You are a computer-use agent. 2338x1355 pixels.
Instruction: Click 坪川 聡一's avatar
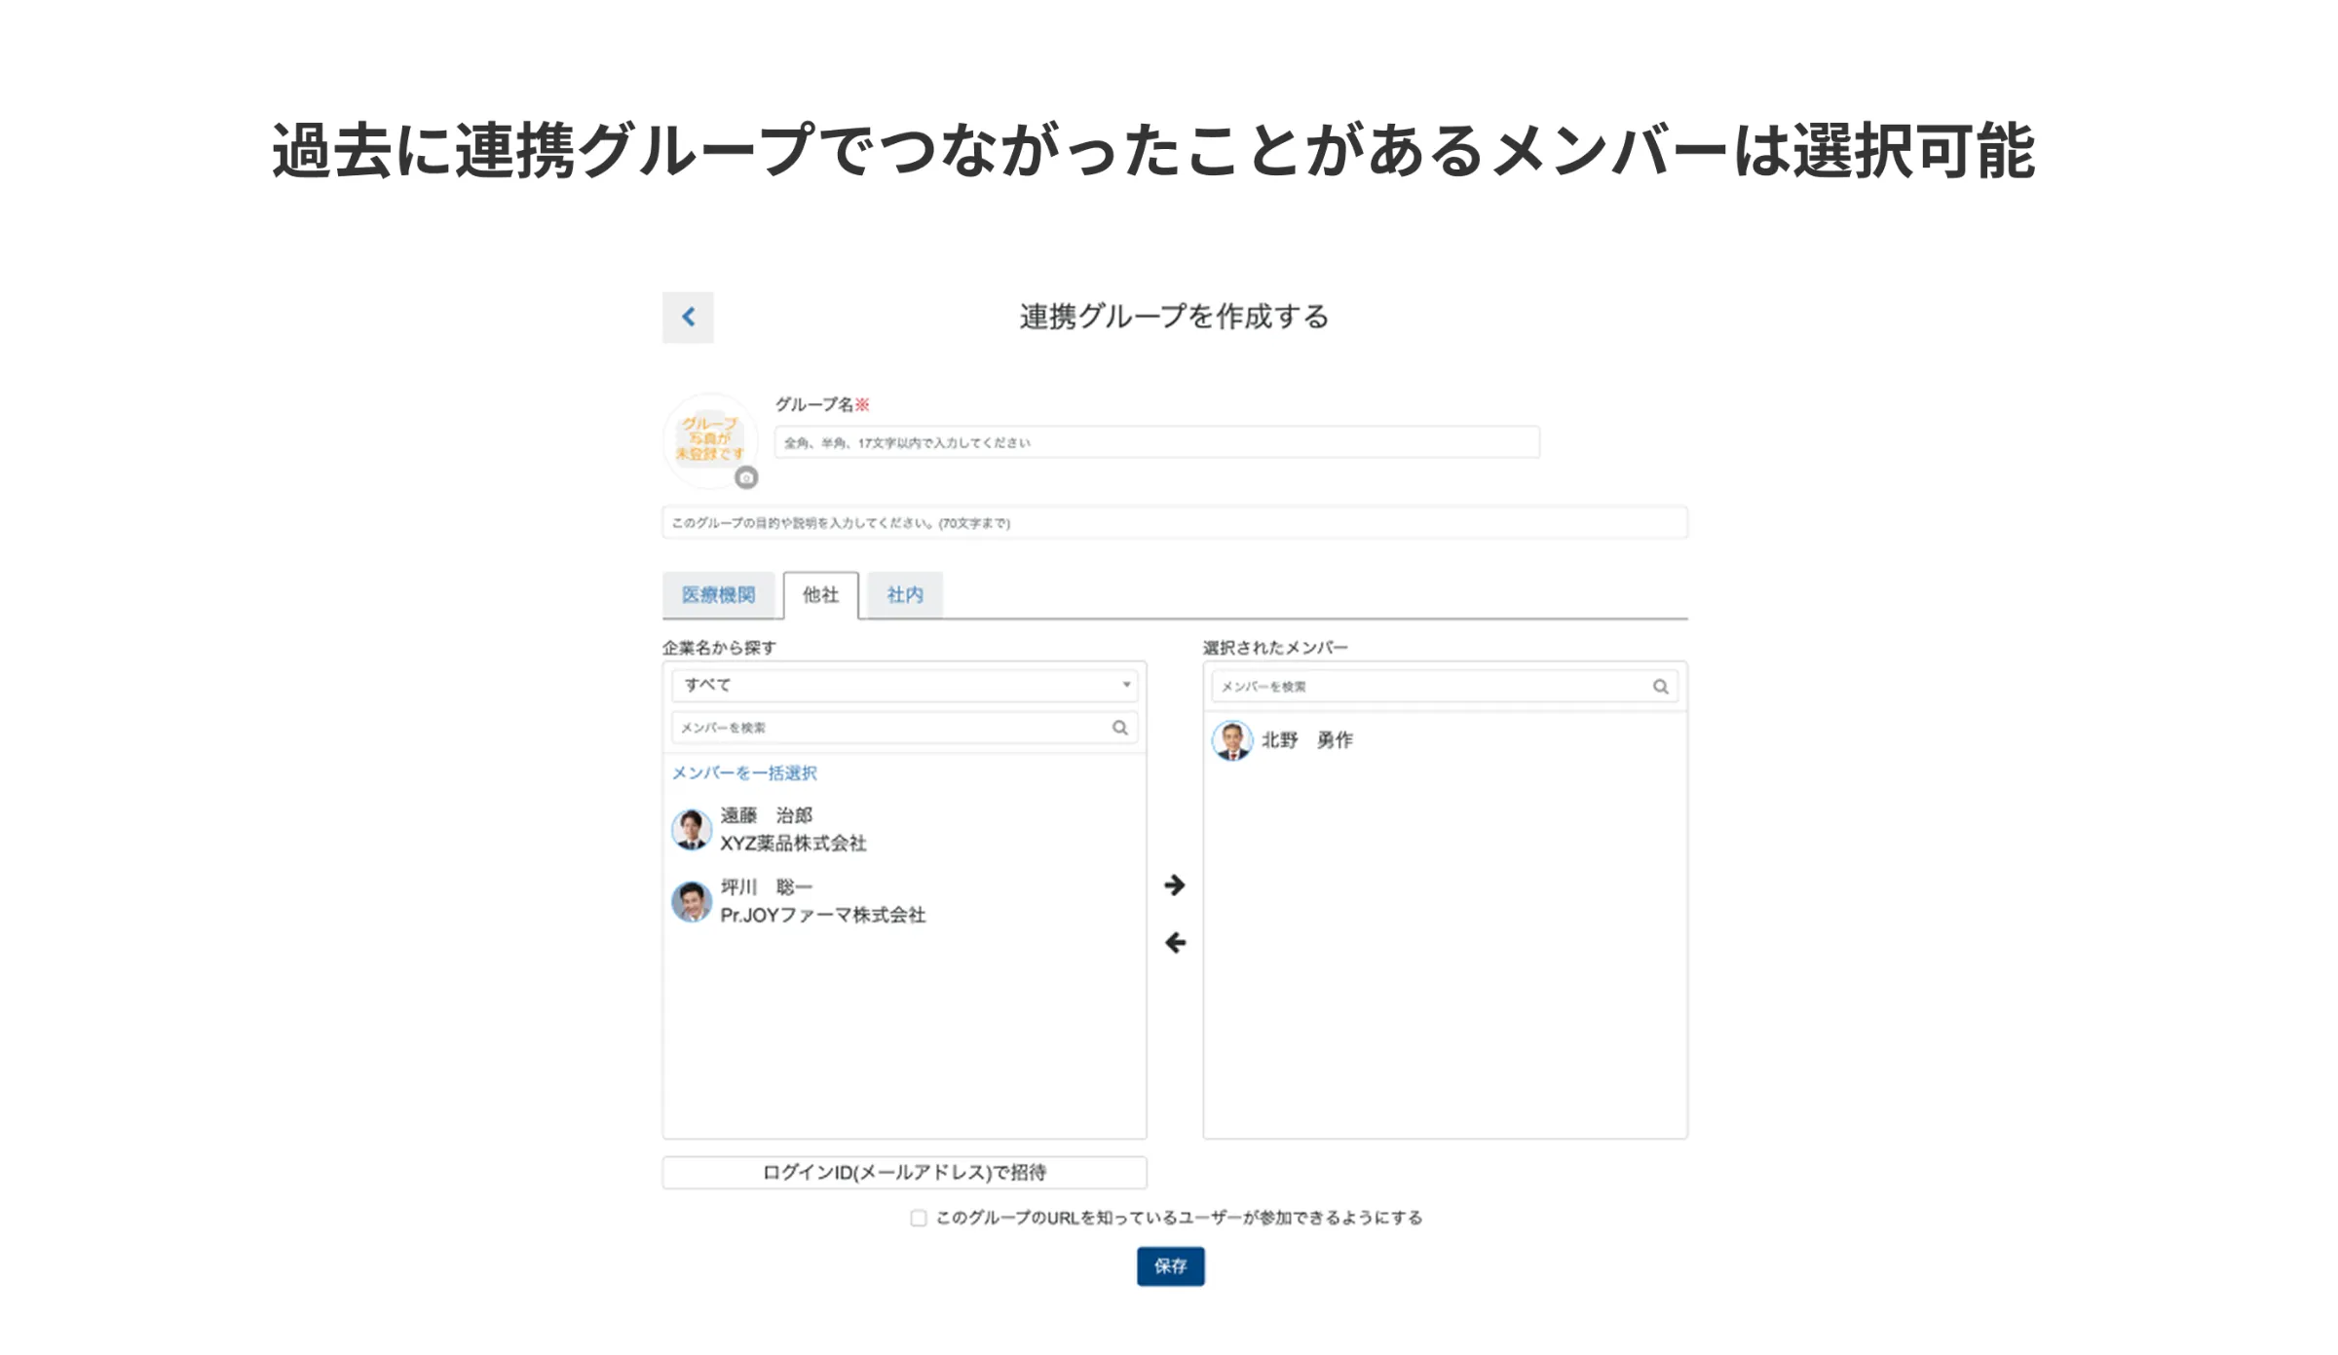pos(692,901)
